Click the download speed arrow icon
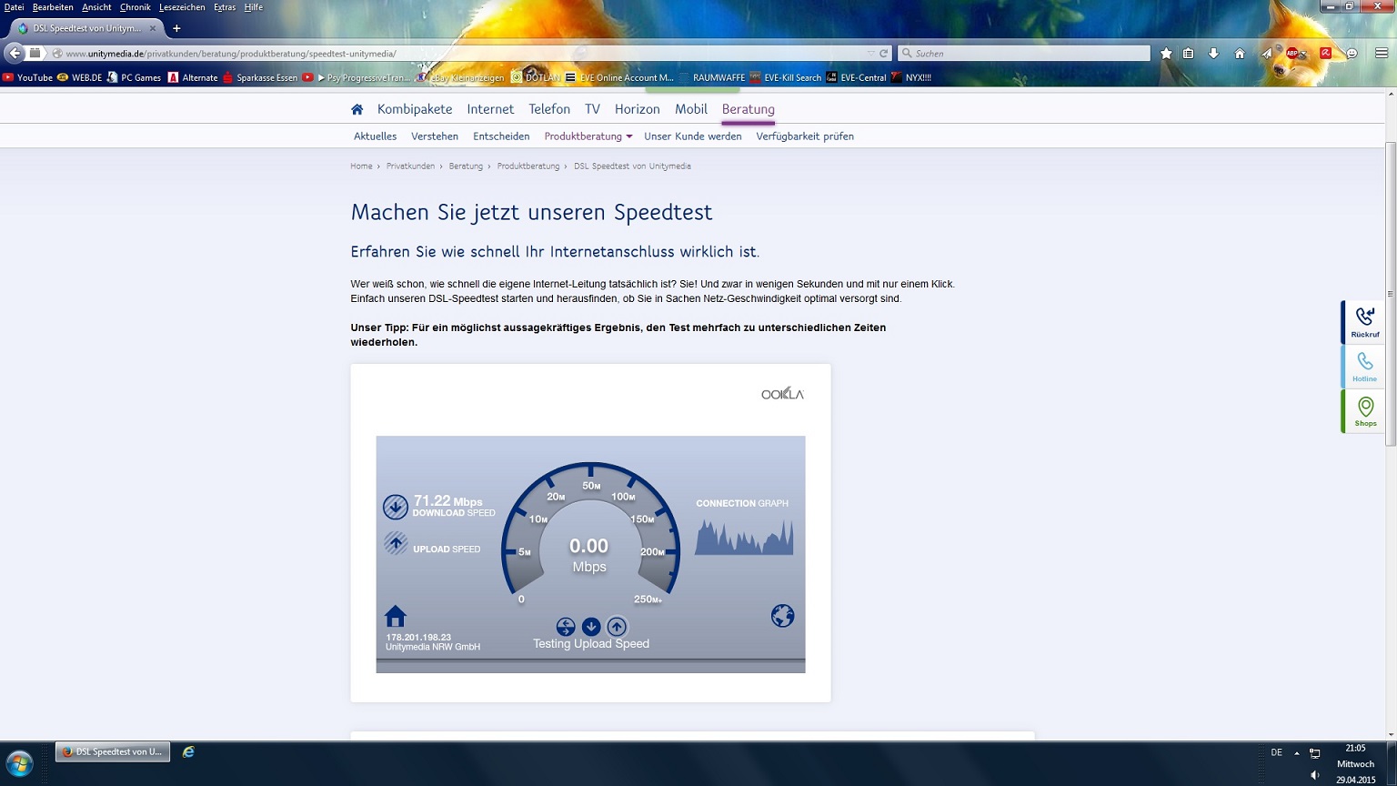 tap(396, 507)
